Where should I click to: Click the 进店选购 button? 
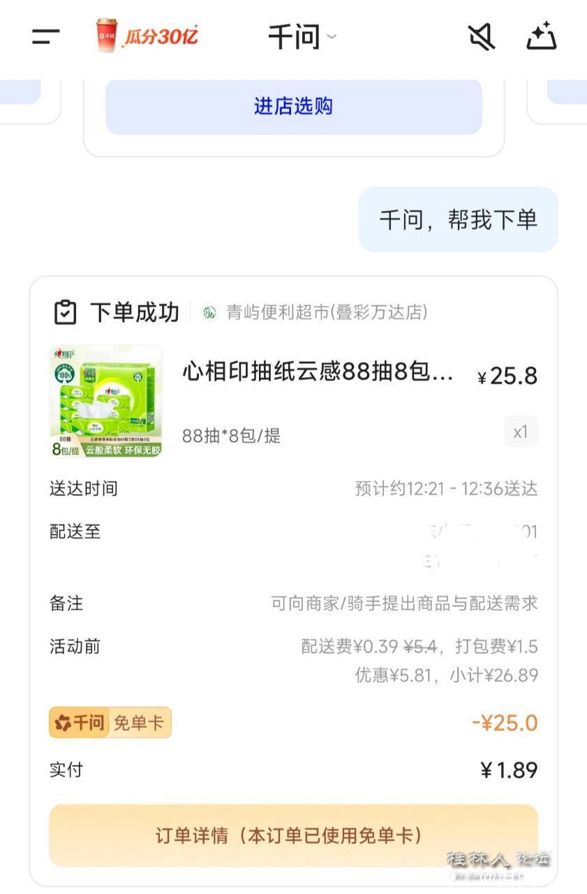tap(293, 106)
